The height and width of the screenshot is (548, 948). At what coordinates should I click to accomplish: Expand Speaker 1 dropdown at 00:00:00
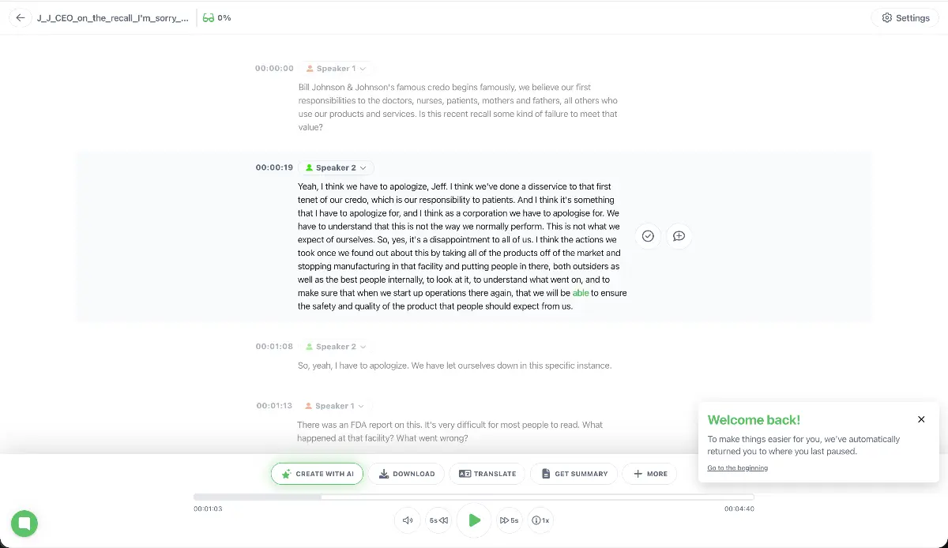337,69
